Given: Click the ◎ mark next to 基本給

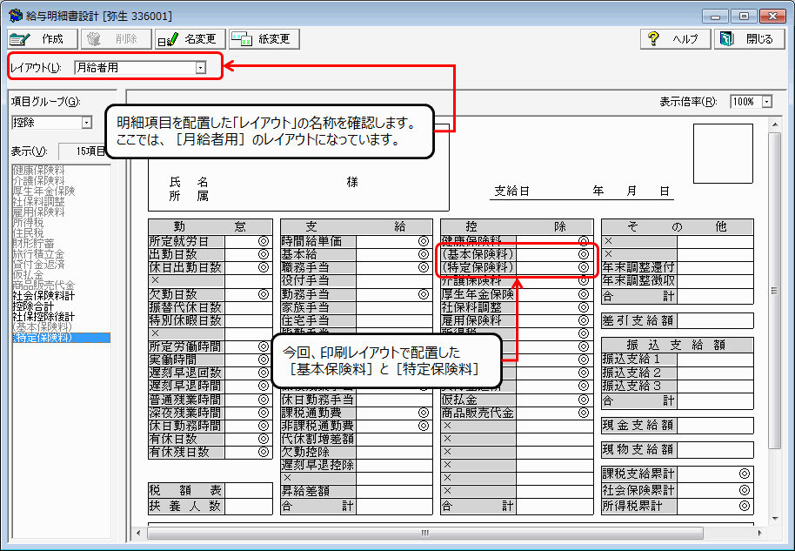Looking at the screenshot, I should 423,254.
